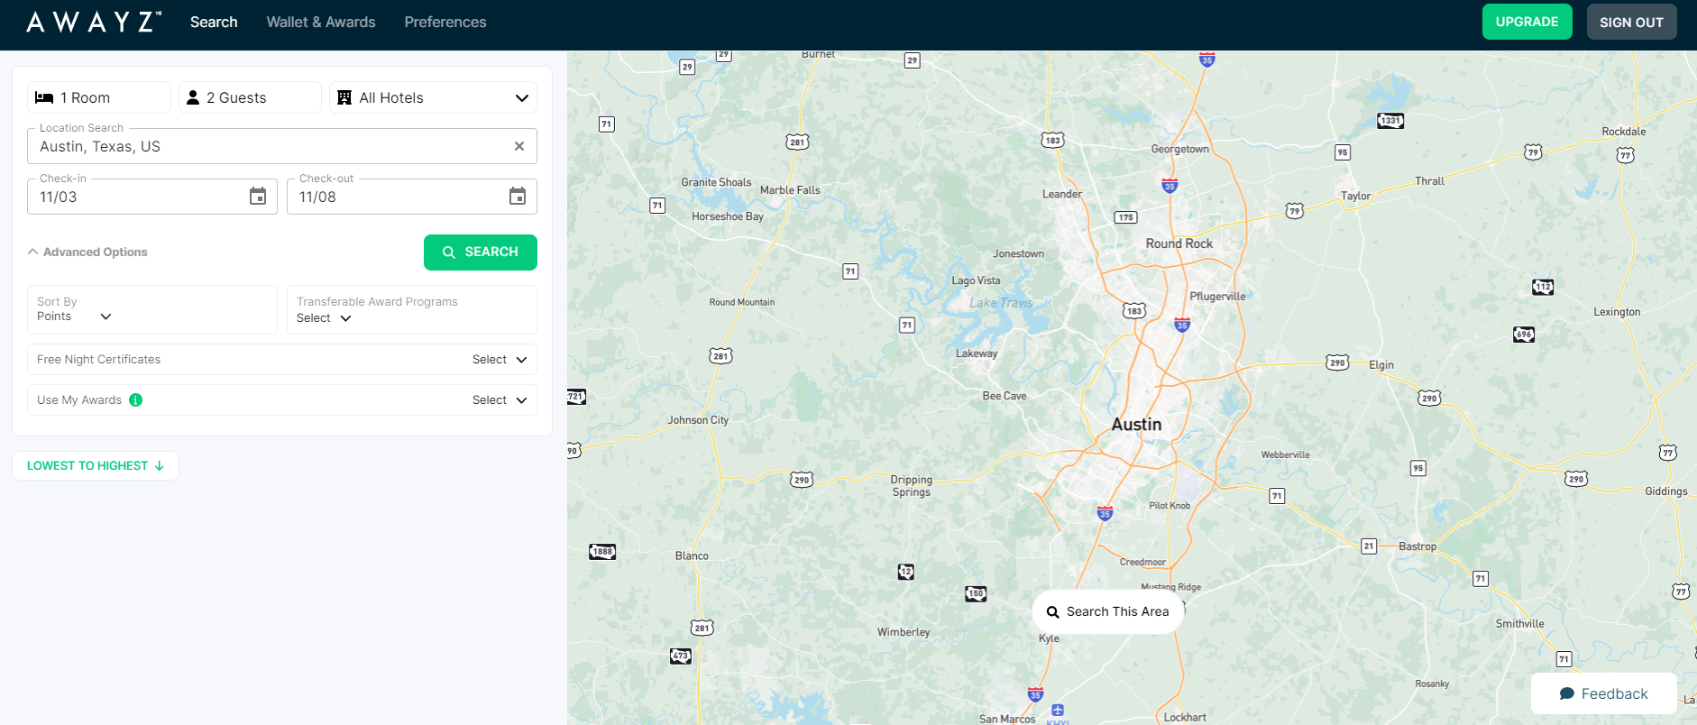Toggle the Lowest to Highest sort order
Screen dimensions: 1697x725
[96, 466]
